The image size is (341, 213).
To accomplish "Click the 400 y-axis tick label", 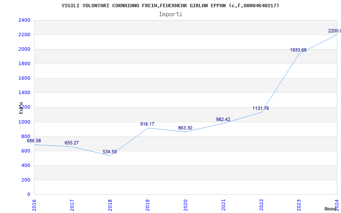I will point(26,165).
